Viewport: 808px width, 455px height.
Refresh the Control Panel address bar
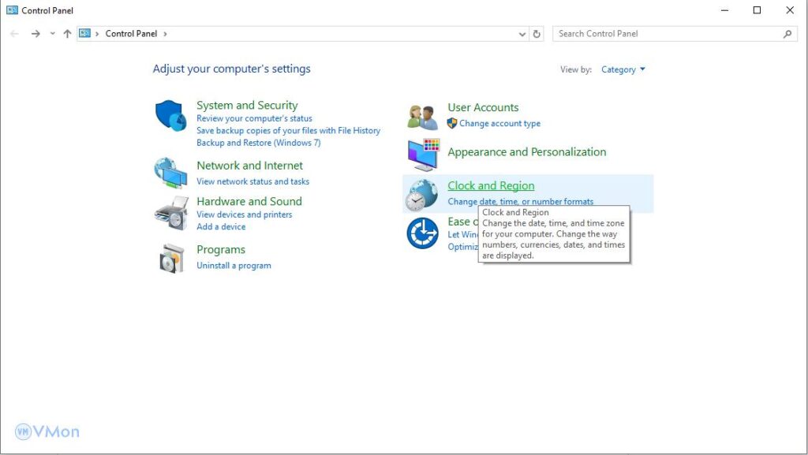pyautogui.click(x=537, y=34)
